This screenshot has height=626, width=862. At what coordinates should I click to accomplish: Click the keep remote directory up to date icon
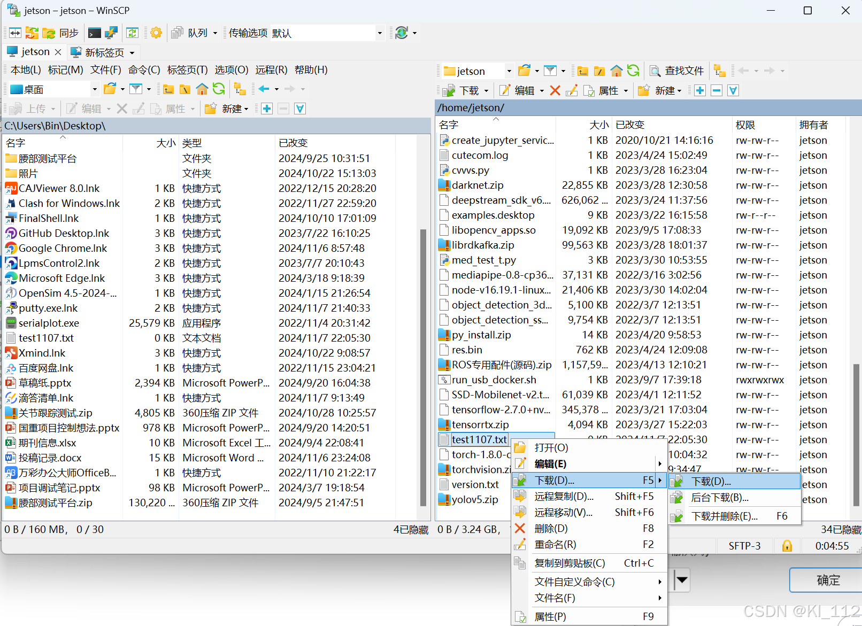point(132,33)
